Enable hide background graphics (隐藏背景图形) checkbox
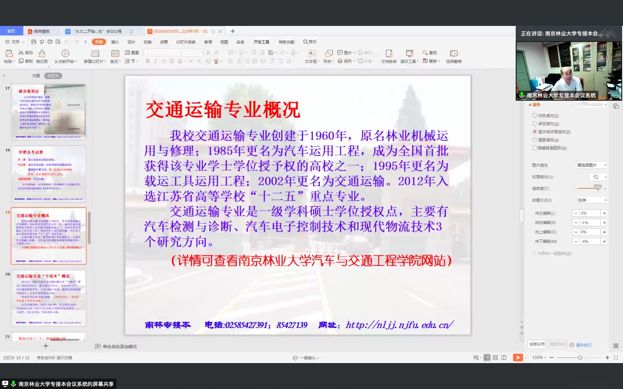The height and width of the screenshot is (389, 623). click(535, 148)
